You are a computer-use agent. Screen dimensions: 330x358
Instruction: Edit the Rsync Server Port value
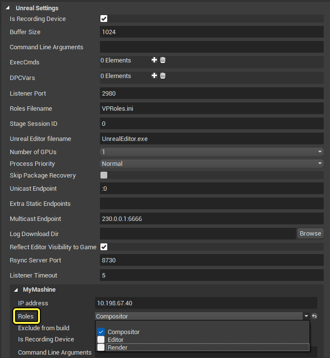[212, 260]
